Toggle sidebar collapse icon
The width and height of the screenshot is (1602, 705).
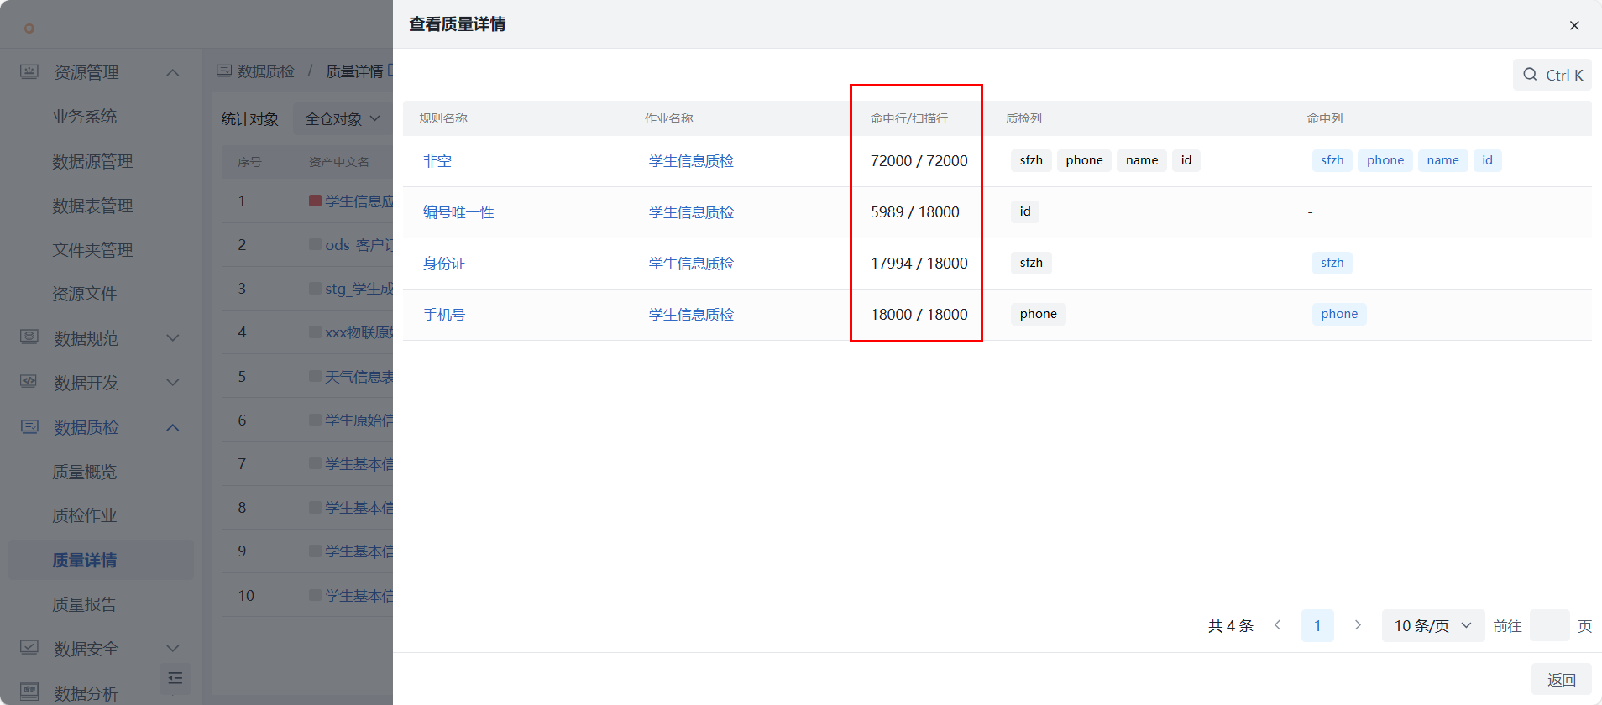pos(175,678)
